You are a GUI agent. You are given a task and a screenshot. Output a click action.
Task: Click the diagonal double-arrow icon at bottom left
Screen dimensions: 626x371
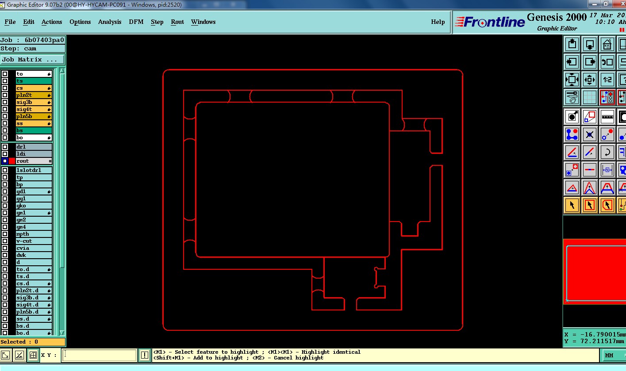[6, 355]
